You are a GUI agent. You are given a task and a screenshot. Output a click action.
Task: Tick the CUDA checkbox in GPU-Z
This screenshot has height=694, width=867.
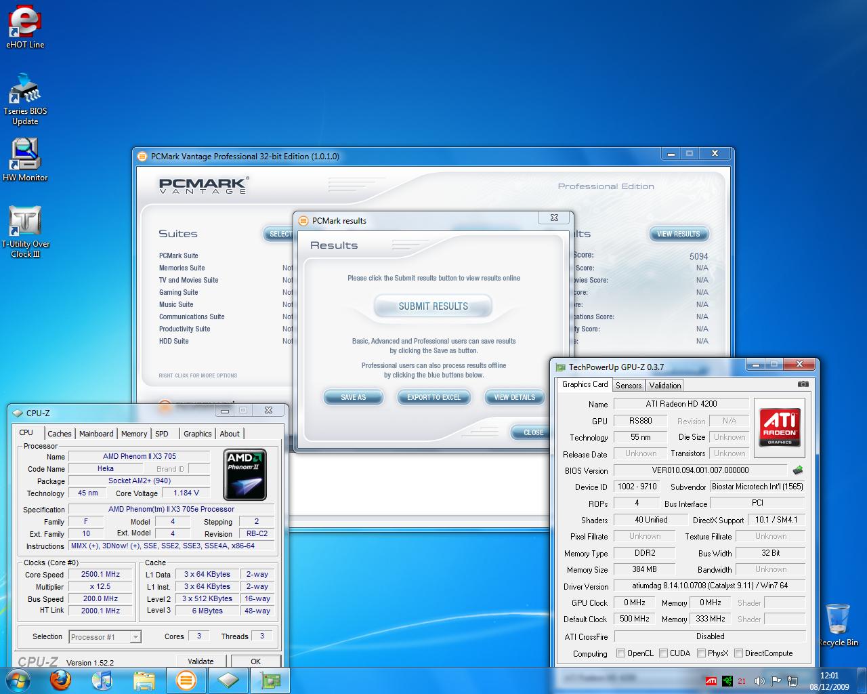tap(663, 653)
